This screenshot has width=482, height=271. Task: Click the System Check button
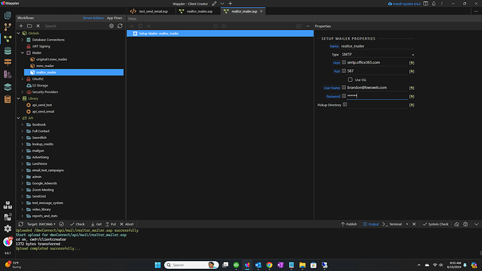click(x=435, y=224)
